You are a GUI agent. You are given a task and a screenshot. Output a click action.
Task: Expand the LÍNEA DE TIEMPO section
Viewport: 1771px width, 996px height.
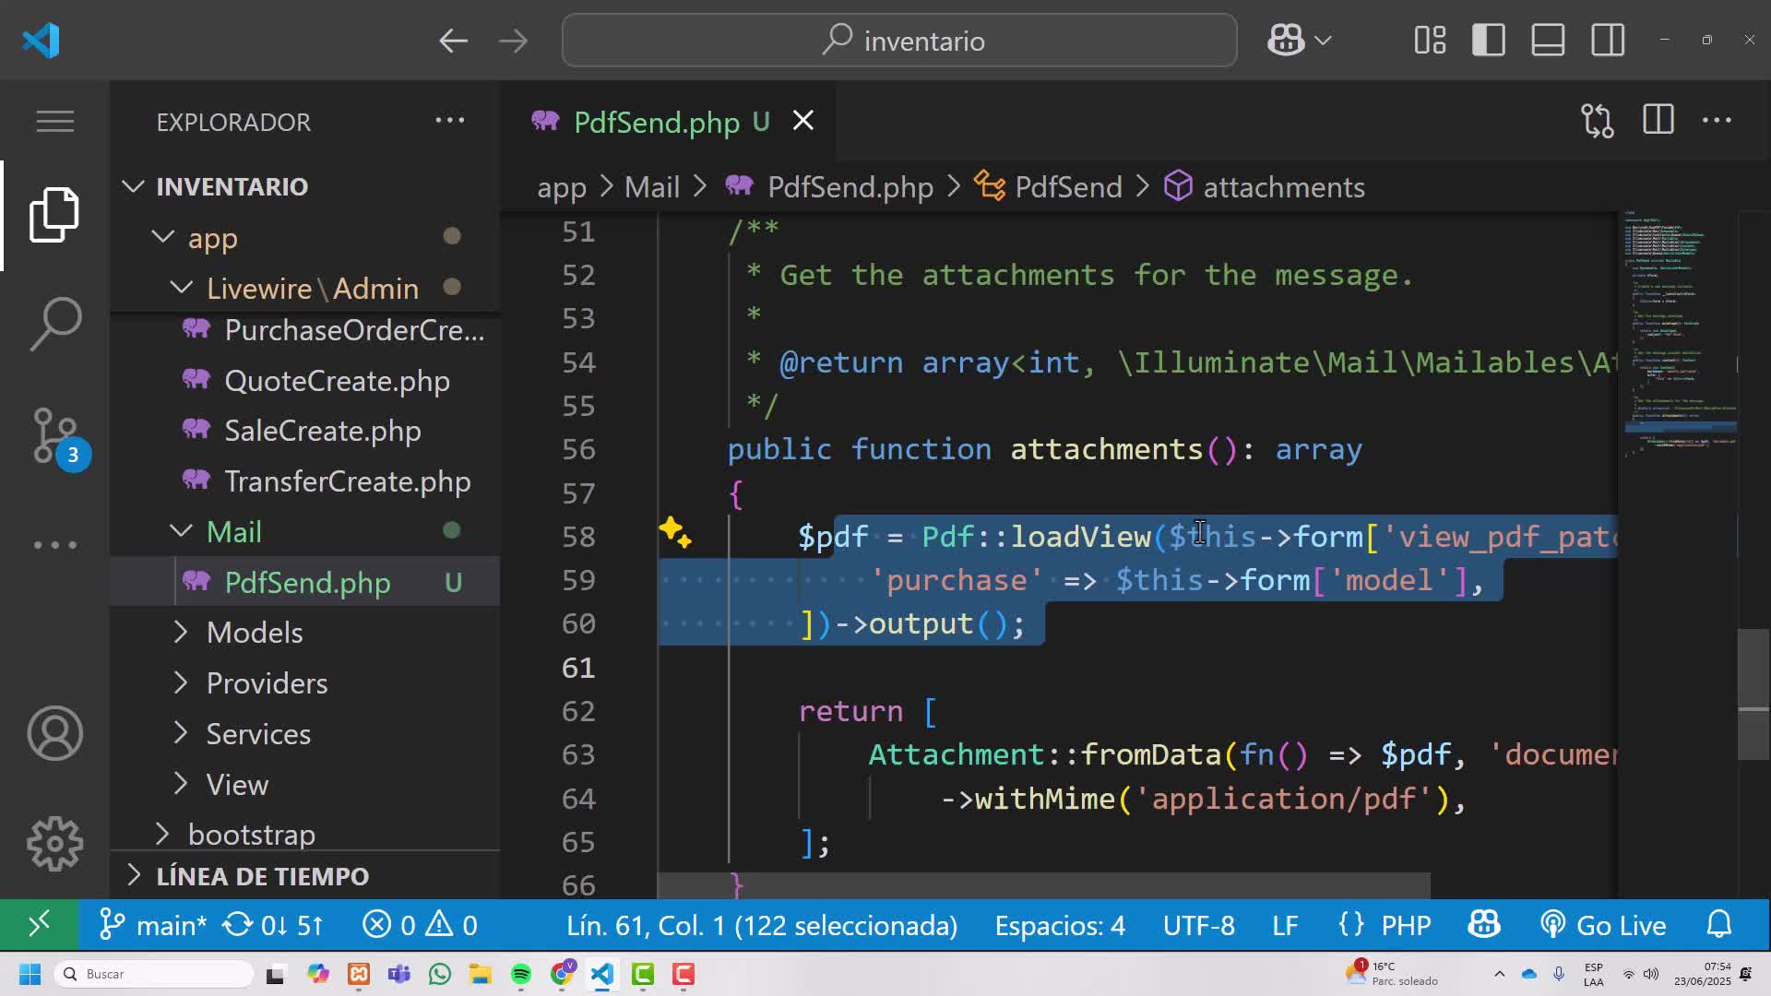(304, 876)
